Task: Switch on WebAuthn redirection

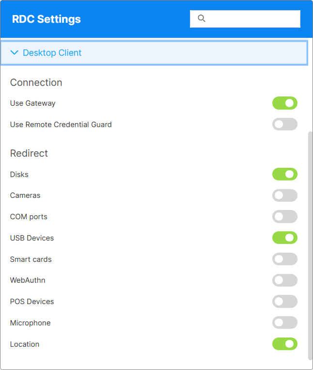Action: [284, 280]
